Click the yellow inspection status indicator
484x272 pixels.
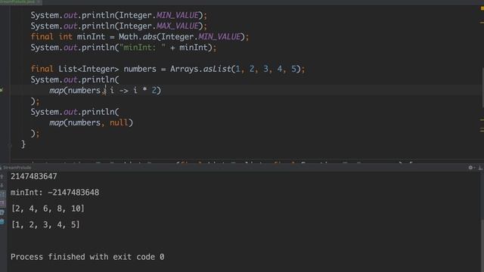coord(482,8)
